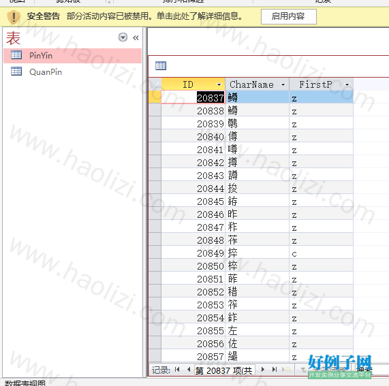Image resolution: width=389 pixels, height=386 pixels.
Task: Collapse the navigation pane with double chevron
Action: (x=136, y=37)
